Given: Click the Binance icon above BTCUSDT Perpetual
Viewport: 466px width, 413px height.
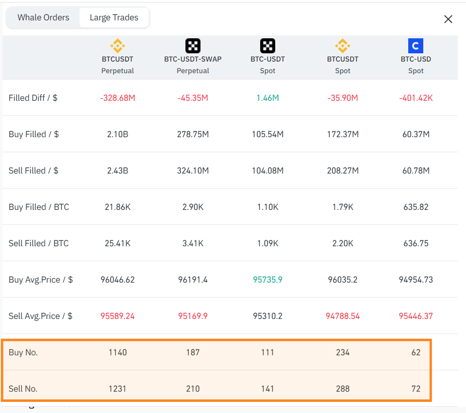Looking at the screenshot, I should click(117, 46).
